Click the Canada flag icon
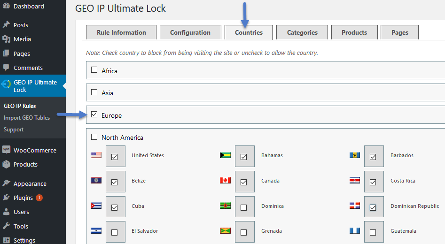 tap(226, 180)
